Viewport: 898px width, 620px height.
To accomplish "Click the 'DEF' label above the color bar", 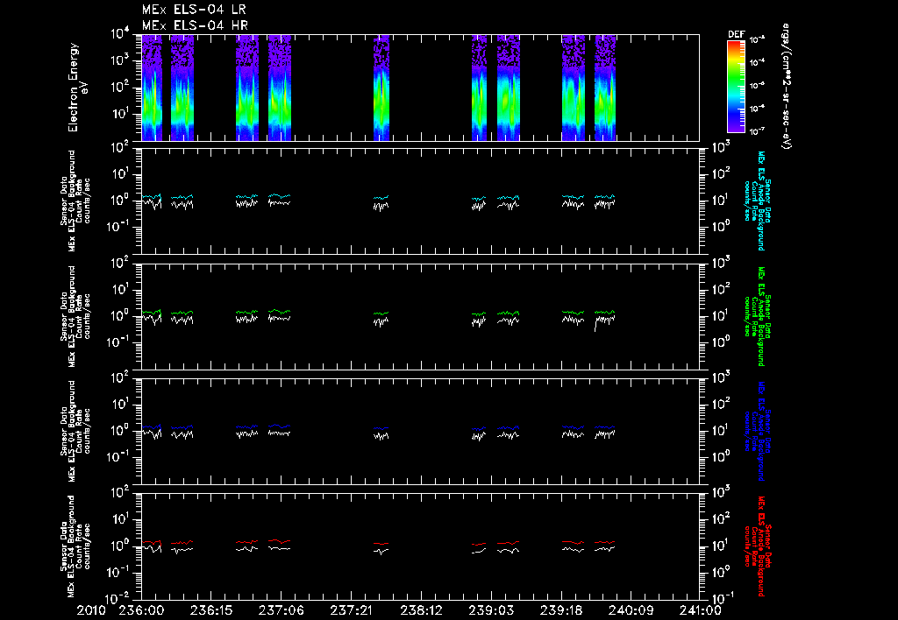I will 736,34.
